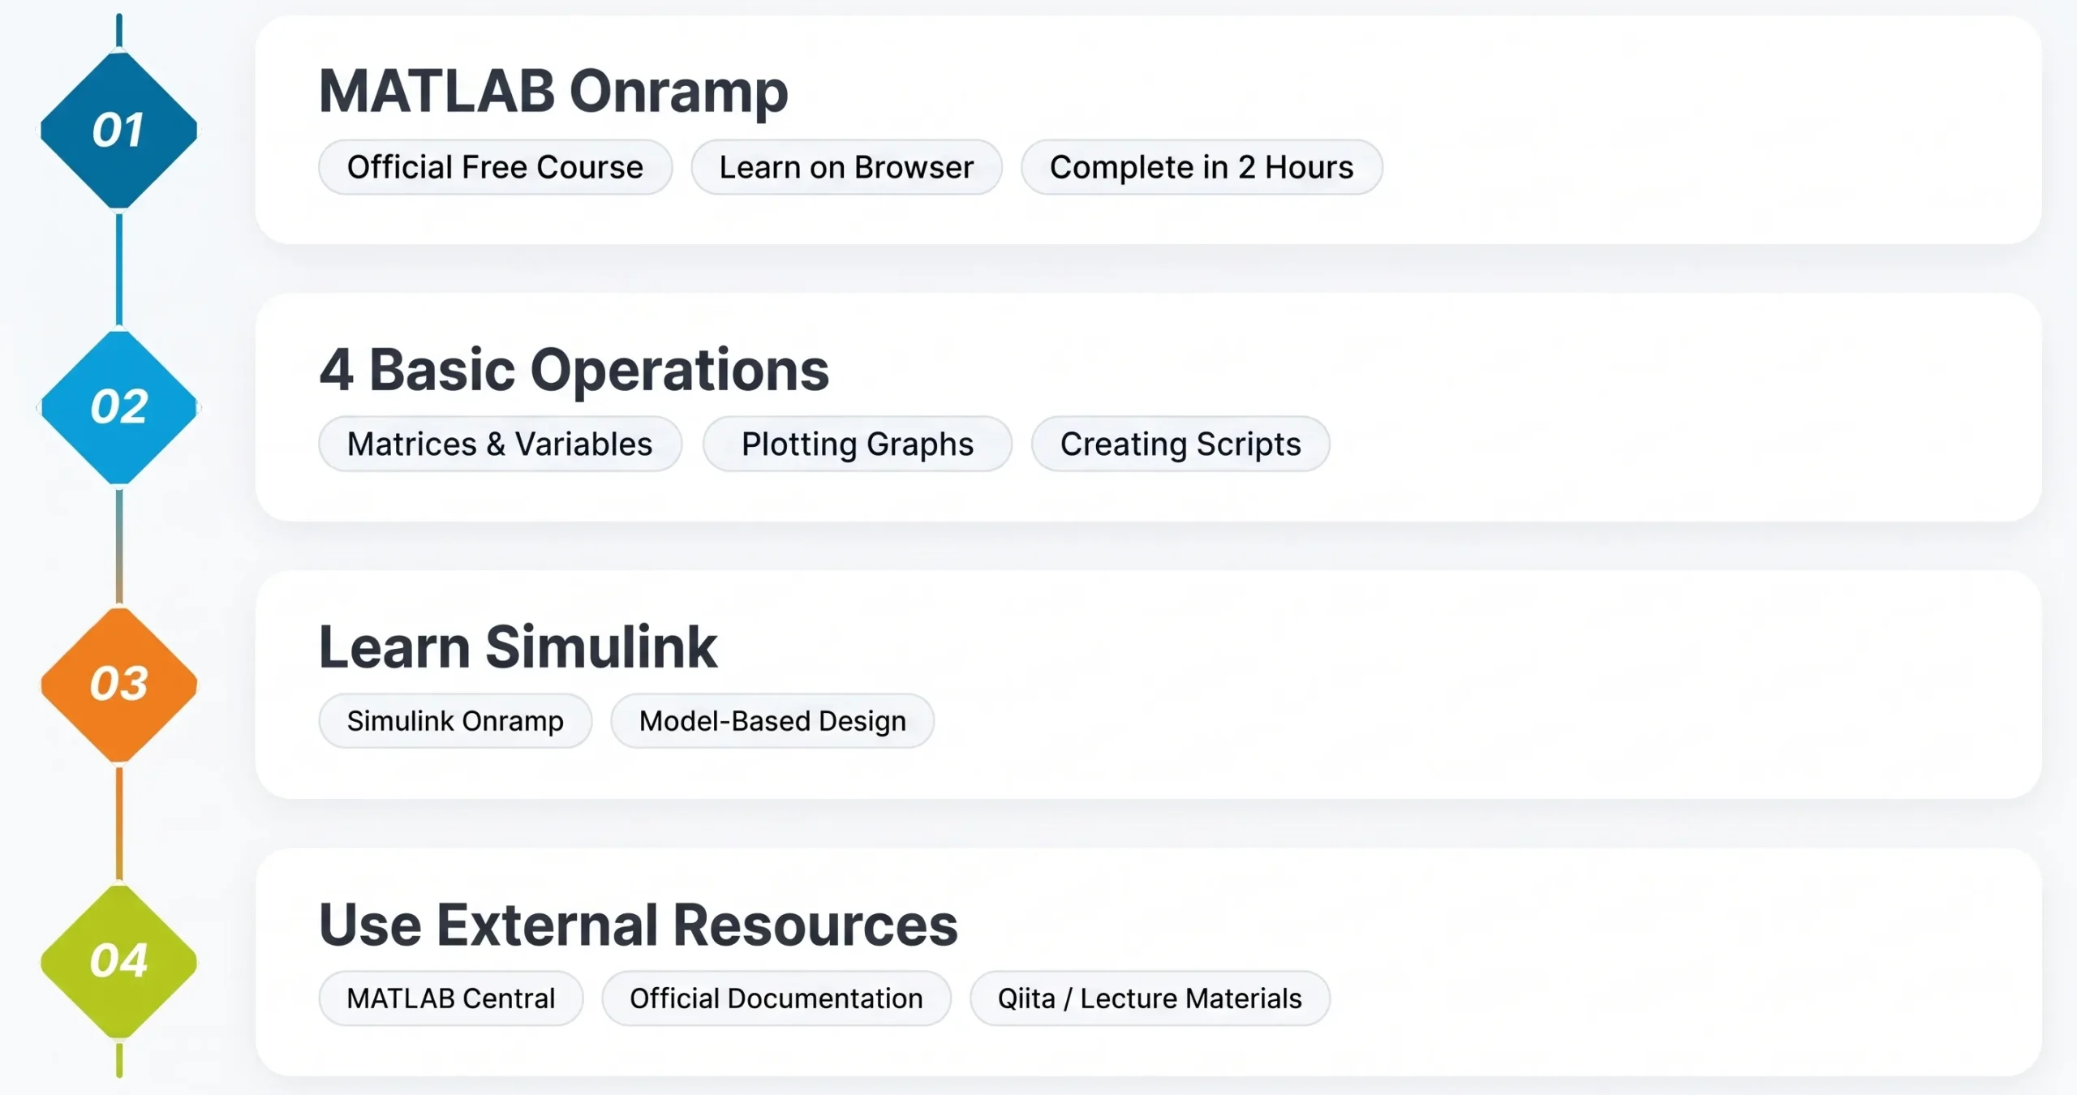Screen dimensions: 2077x1095
Task: Click the orange diamond step 03 marker
Action: tap(119, 685)
